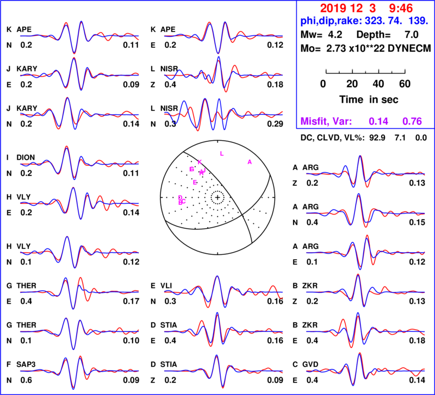Click the VLI station label
This screenshot has width=435, height=395.
[166, 285]
